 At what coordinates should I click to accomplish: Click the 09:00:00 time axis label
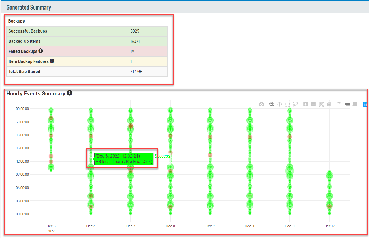coord(22,175)
